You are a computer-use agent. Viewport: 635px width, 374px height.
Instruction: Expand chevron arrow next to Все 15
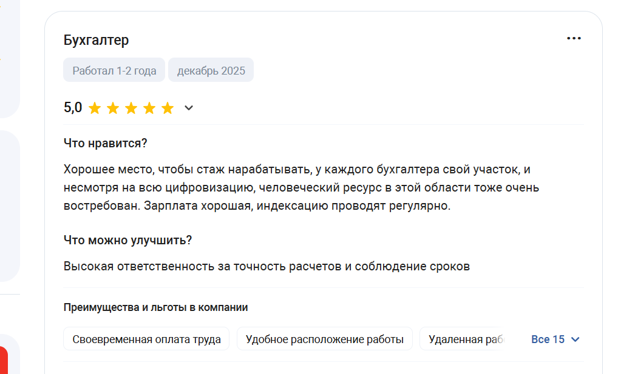click(575, 339)
